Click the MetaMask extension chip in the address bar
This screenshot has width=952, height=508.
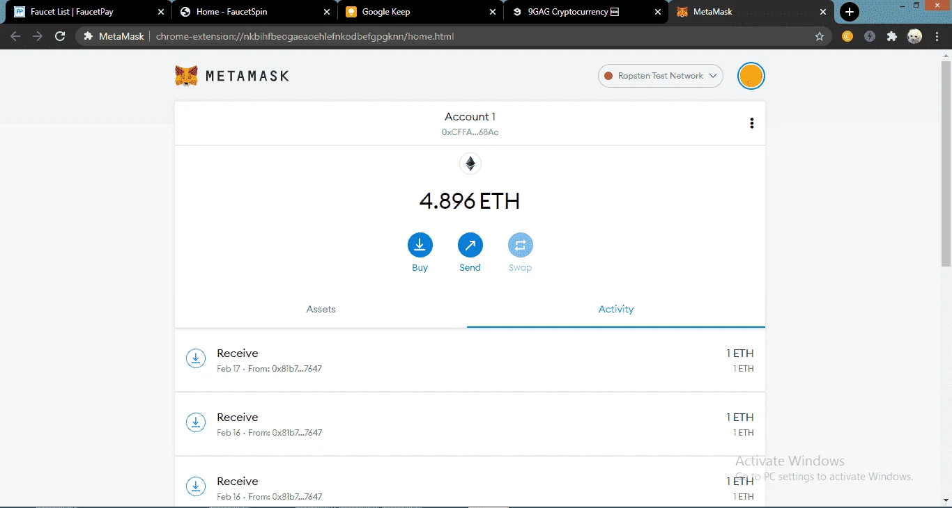click(114, 36)
